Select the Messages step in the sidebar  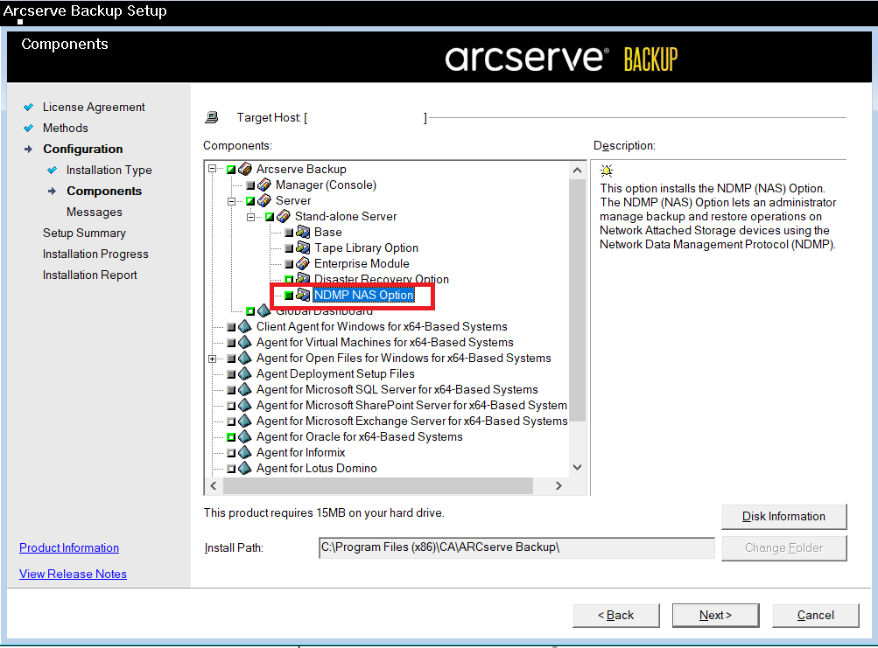click(94, 212)
